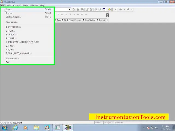Open recent file 4 12345.RSS
175x131 pixels.
coord(27,38)
